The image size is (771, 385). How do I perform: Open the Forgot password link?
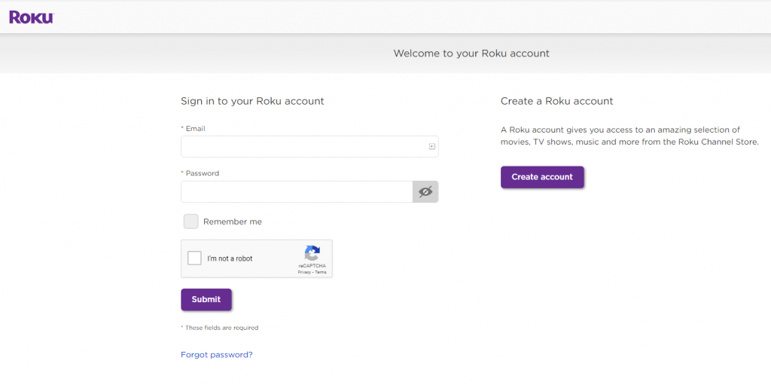coord(216,354)
